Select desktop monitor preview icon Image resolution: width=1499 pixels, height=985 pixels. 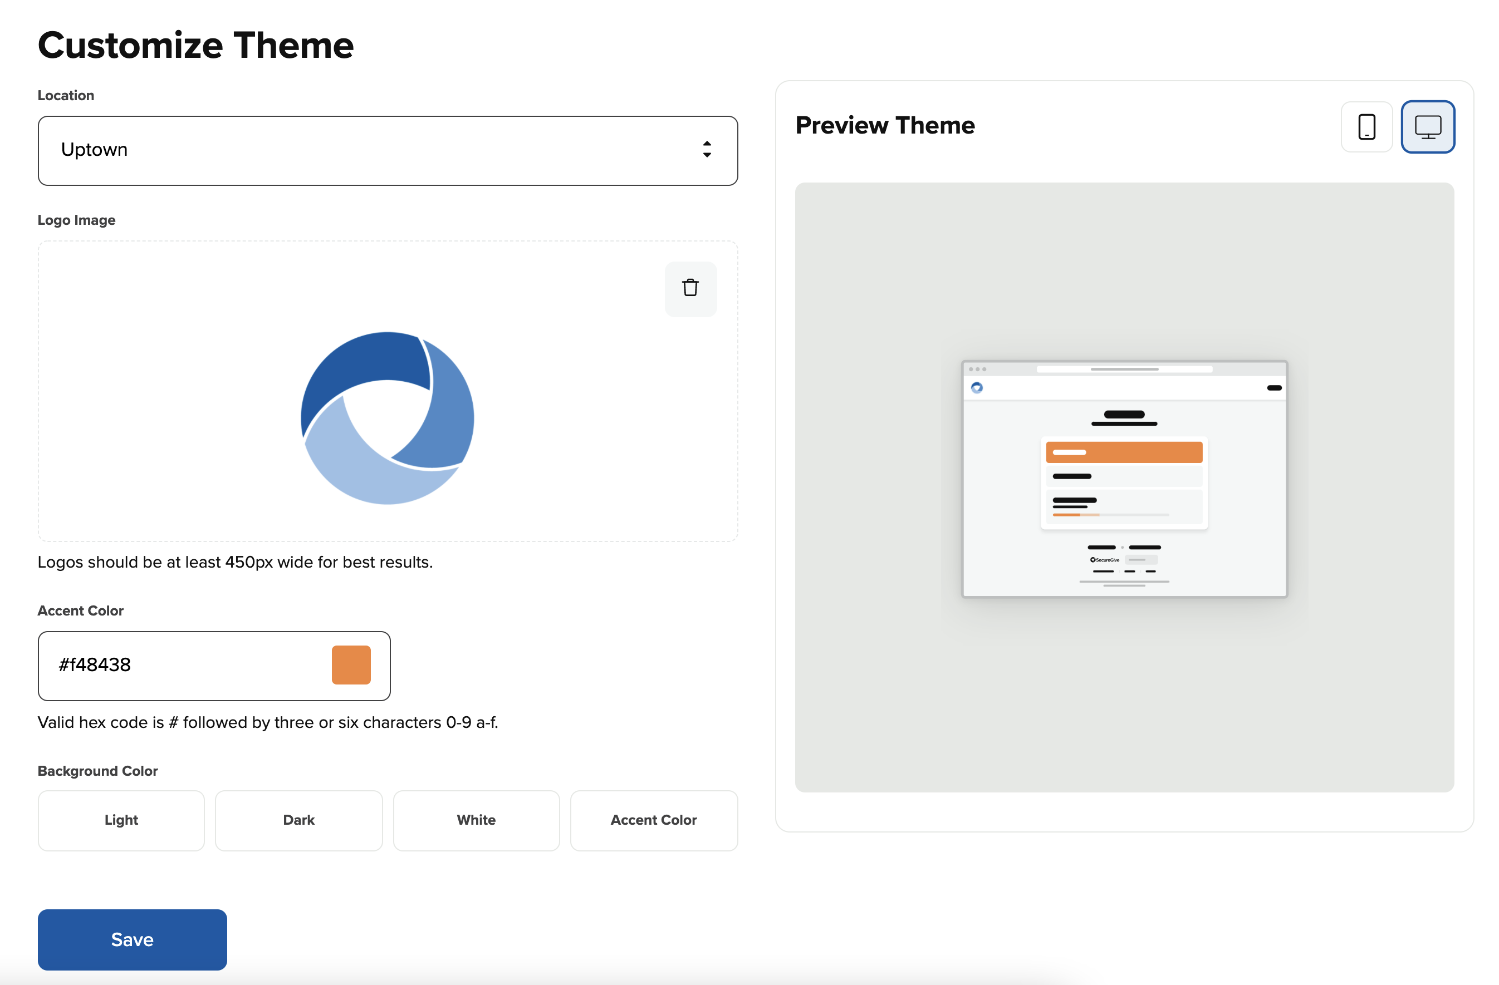click(x=1427, y=126)
